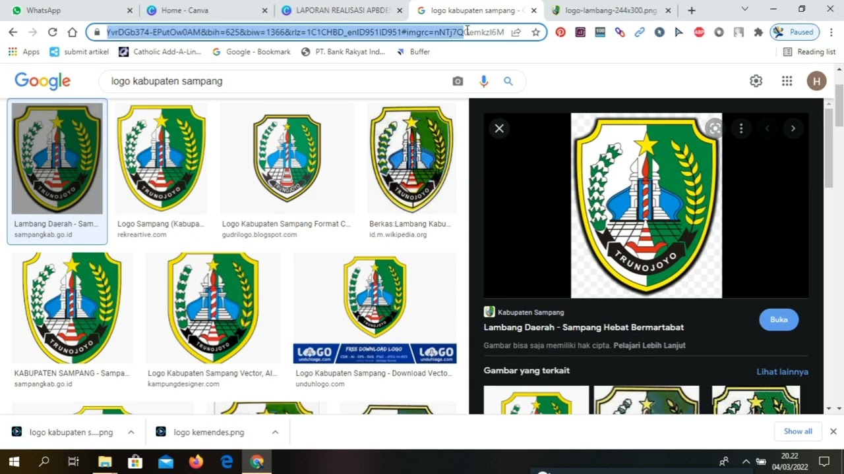
Task: Search by image using the camera icon
Action: [x=458, y=81]
